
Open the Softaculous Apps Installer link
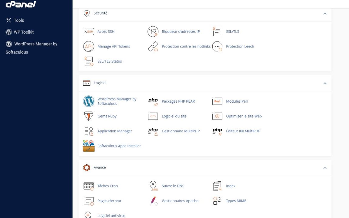(x=119, y=146)
